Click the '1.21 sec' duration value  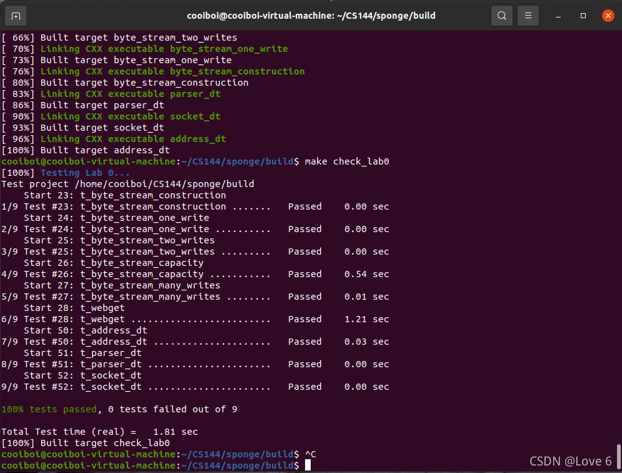point(366,319)
